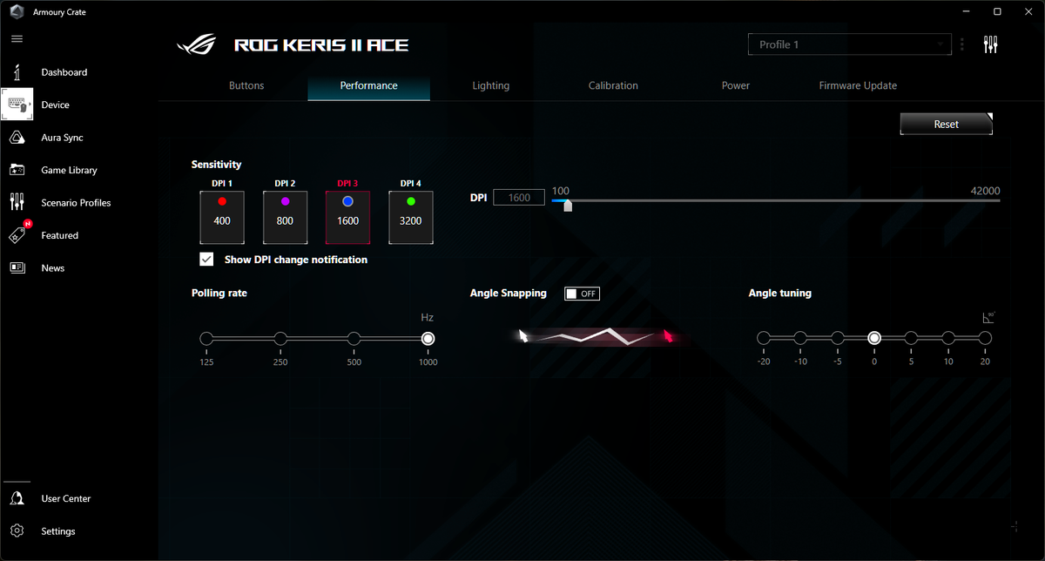This screenshot has height=561, width=1045.
Task: Click the angle tuning 90° icon
Action: [988, 318]
